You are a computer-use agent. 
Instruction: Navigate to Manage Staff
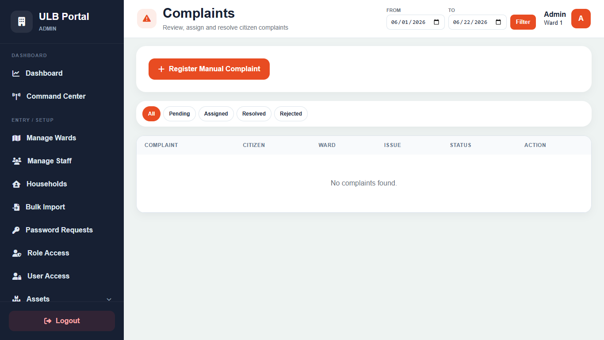pos(62,161)
